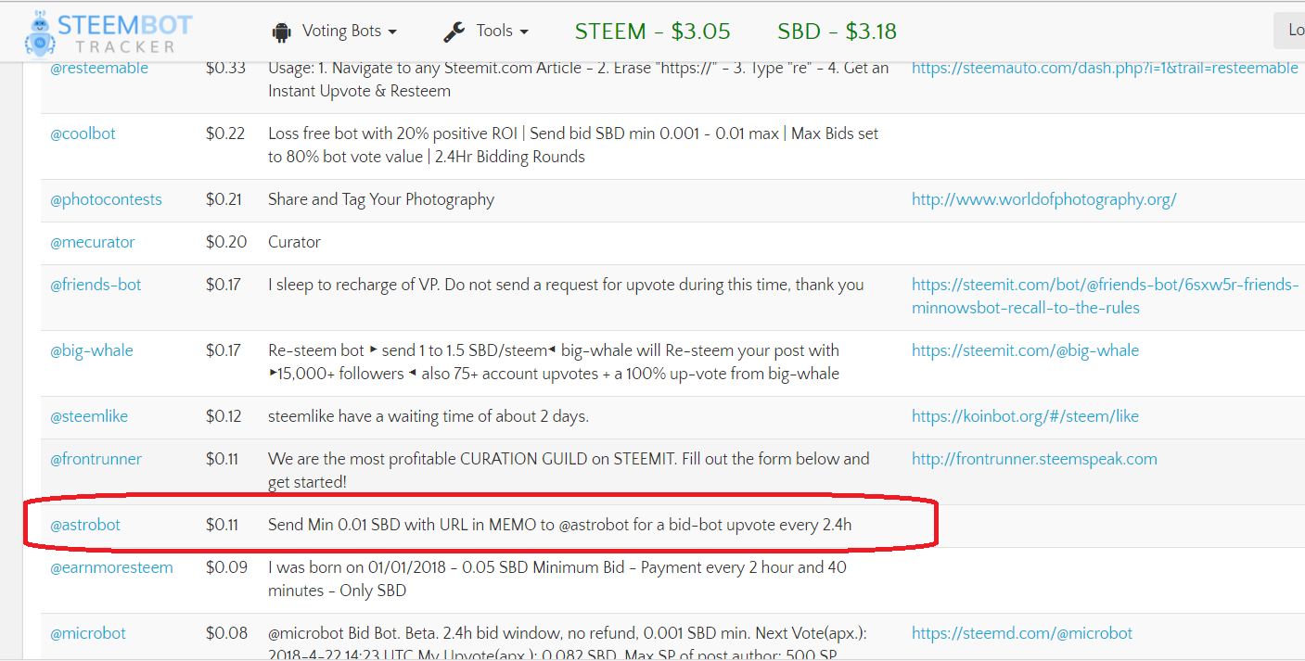Click 'Share and Tag Your Photography' description
The image size is (1305, 661).
pos(381,199)
